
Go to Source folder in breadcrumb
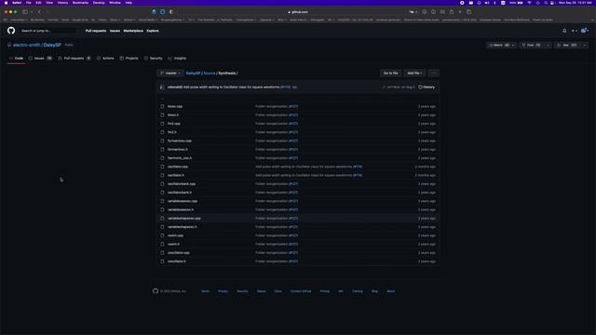click(209, 73)
